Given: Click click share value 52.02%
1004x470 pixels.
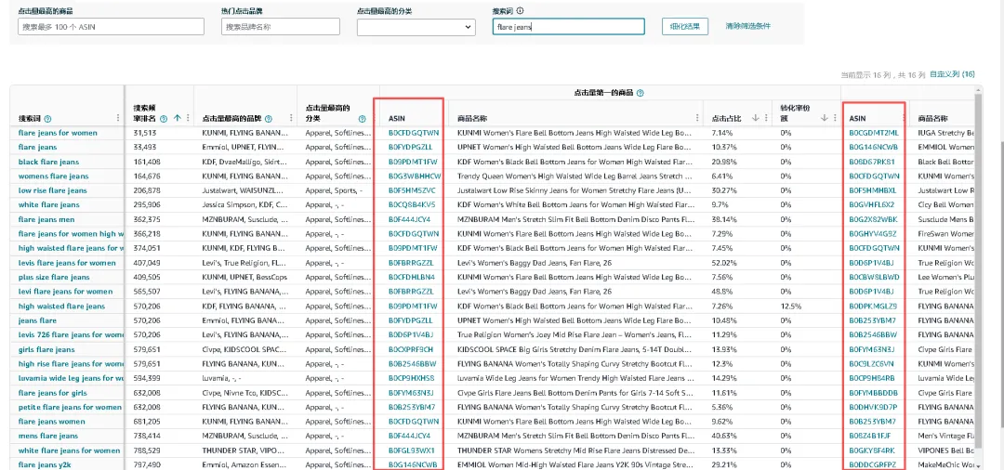Looking at the screenshot, I should click(x=723, y=263).
